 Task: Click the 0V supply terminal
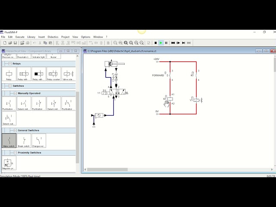[157, 114]
